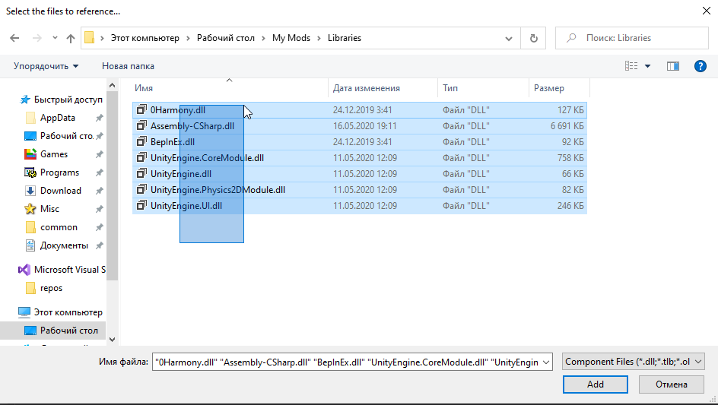Open help with the question mark
Viewport: 718px width, 405px height.
pyautogui.click(x=701, y=66)
